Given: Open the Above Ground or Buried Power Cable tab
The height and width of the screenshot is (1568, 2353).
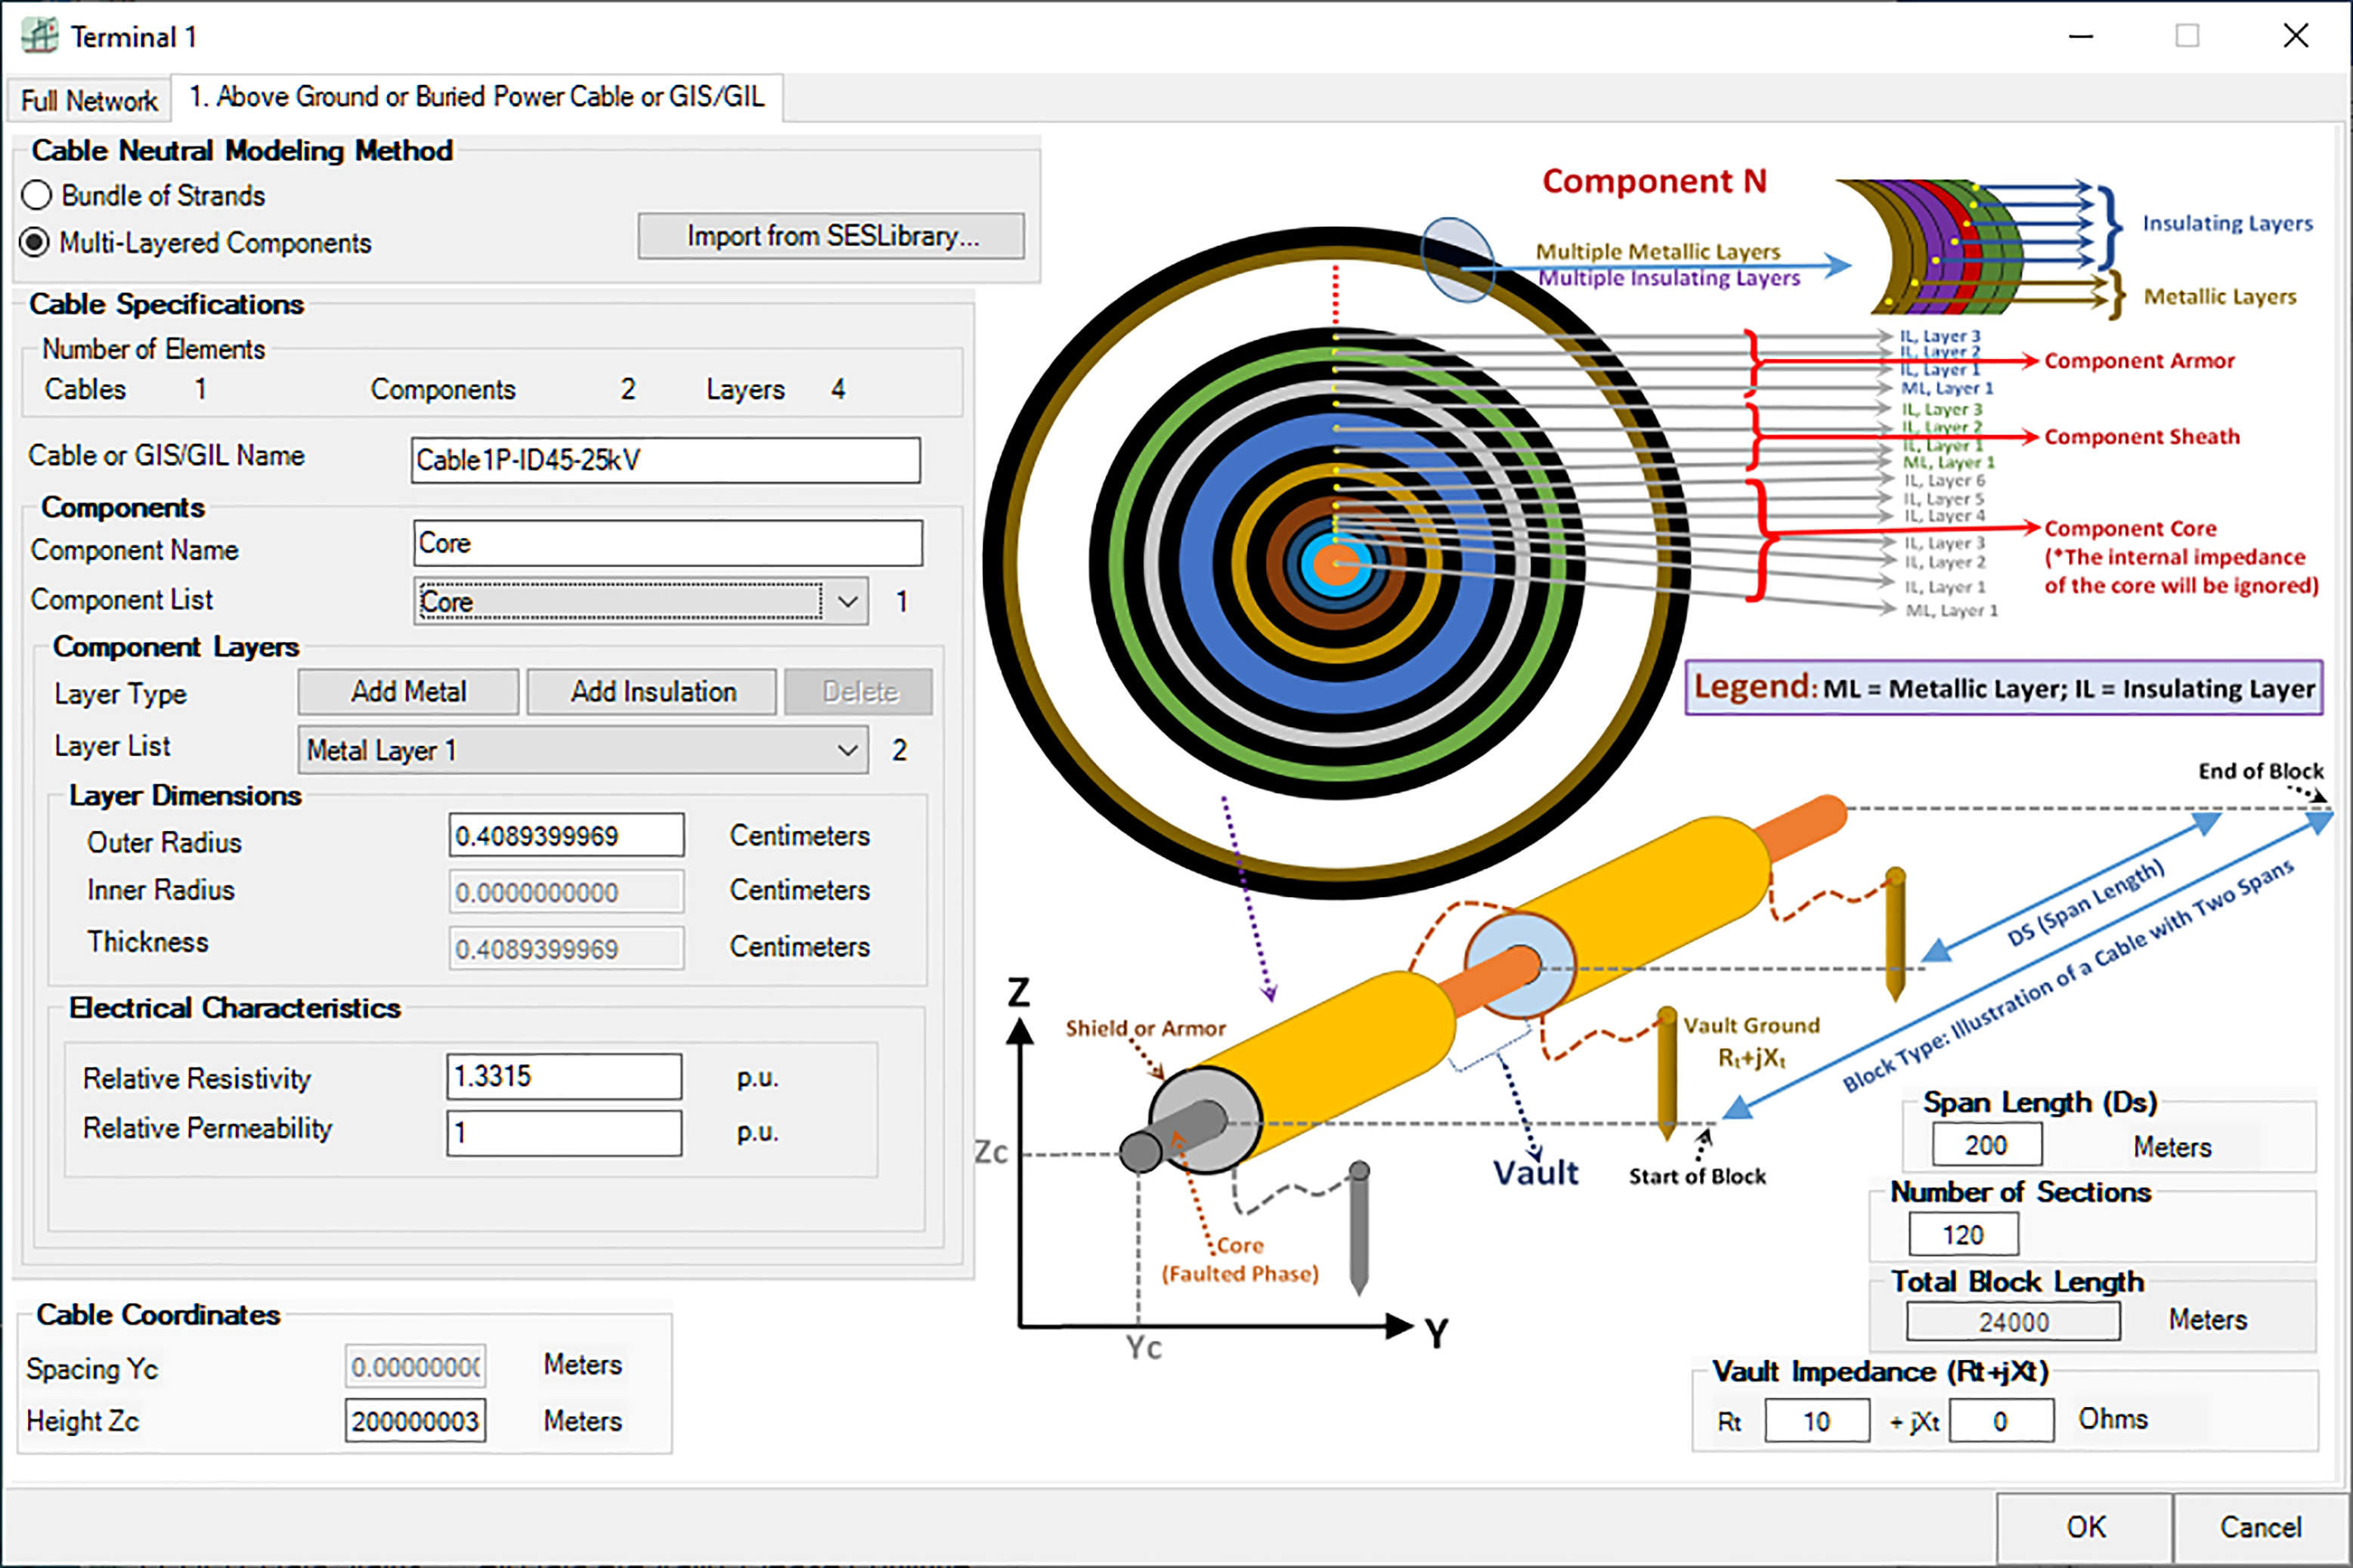Looking at the screenshot, I should point(476,97).
